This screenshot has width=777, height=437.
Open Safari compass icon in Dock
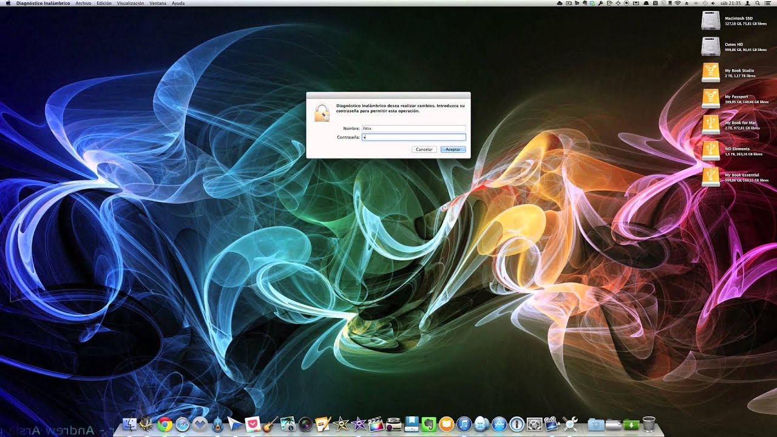click(182, 424)
